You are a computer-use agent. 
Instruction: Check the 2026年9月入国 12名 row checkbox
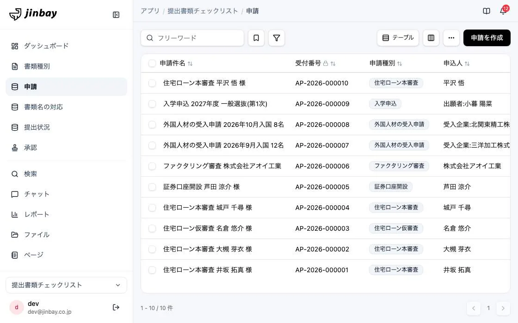click(152, 145)
